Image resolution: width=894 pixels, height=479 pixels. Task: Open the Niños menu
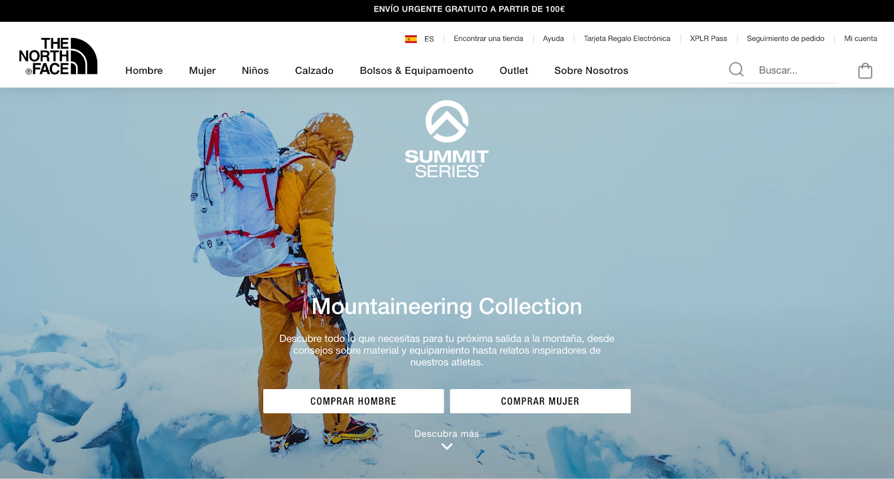pos(255,70)
